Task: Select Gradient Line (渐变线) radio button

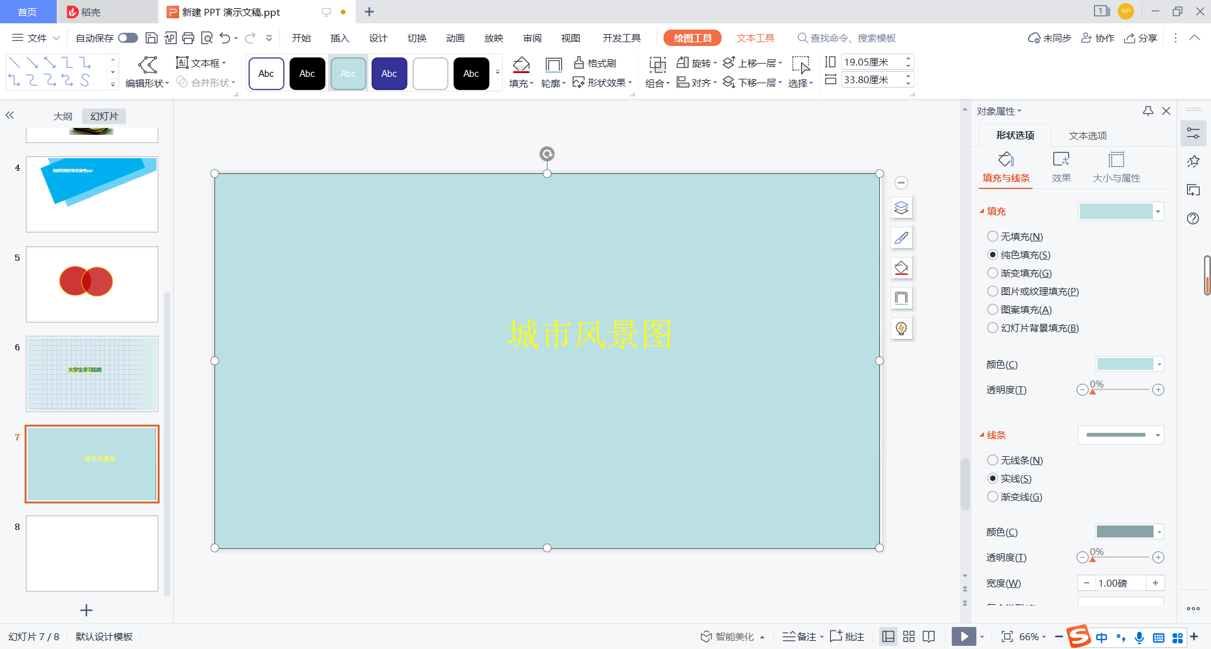Action: point(993,497)
